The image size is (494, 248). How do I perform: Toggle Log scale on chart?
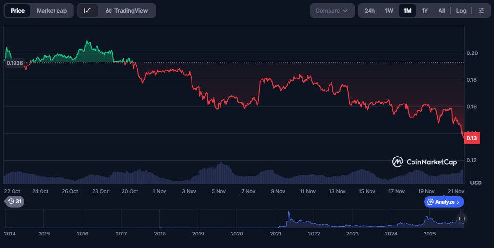click(461, 11)
